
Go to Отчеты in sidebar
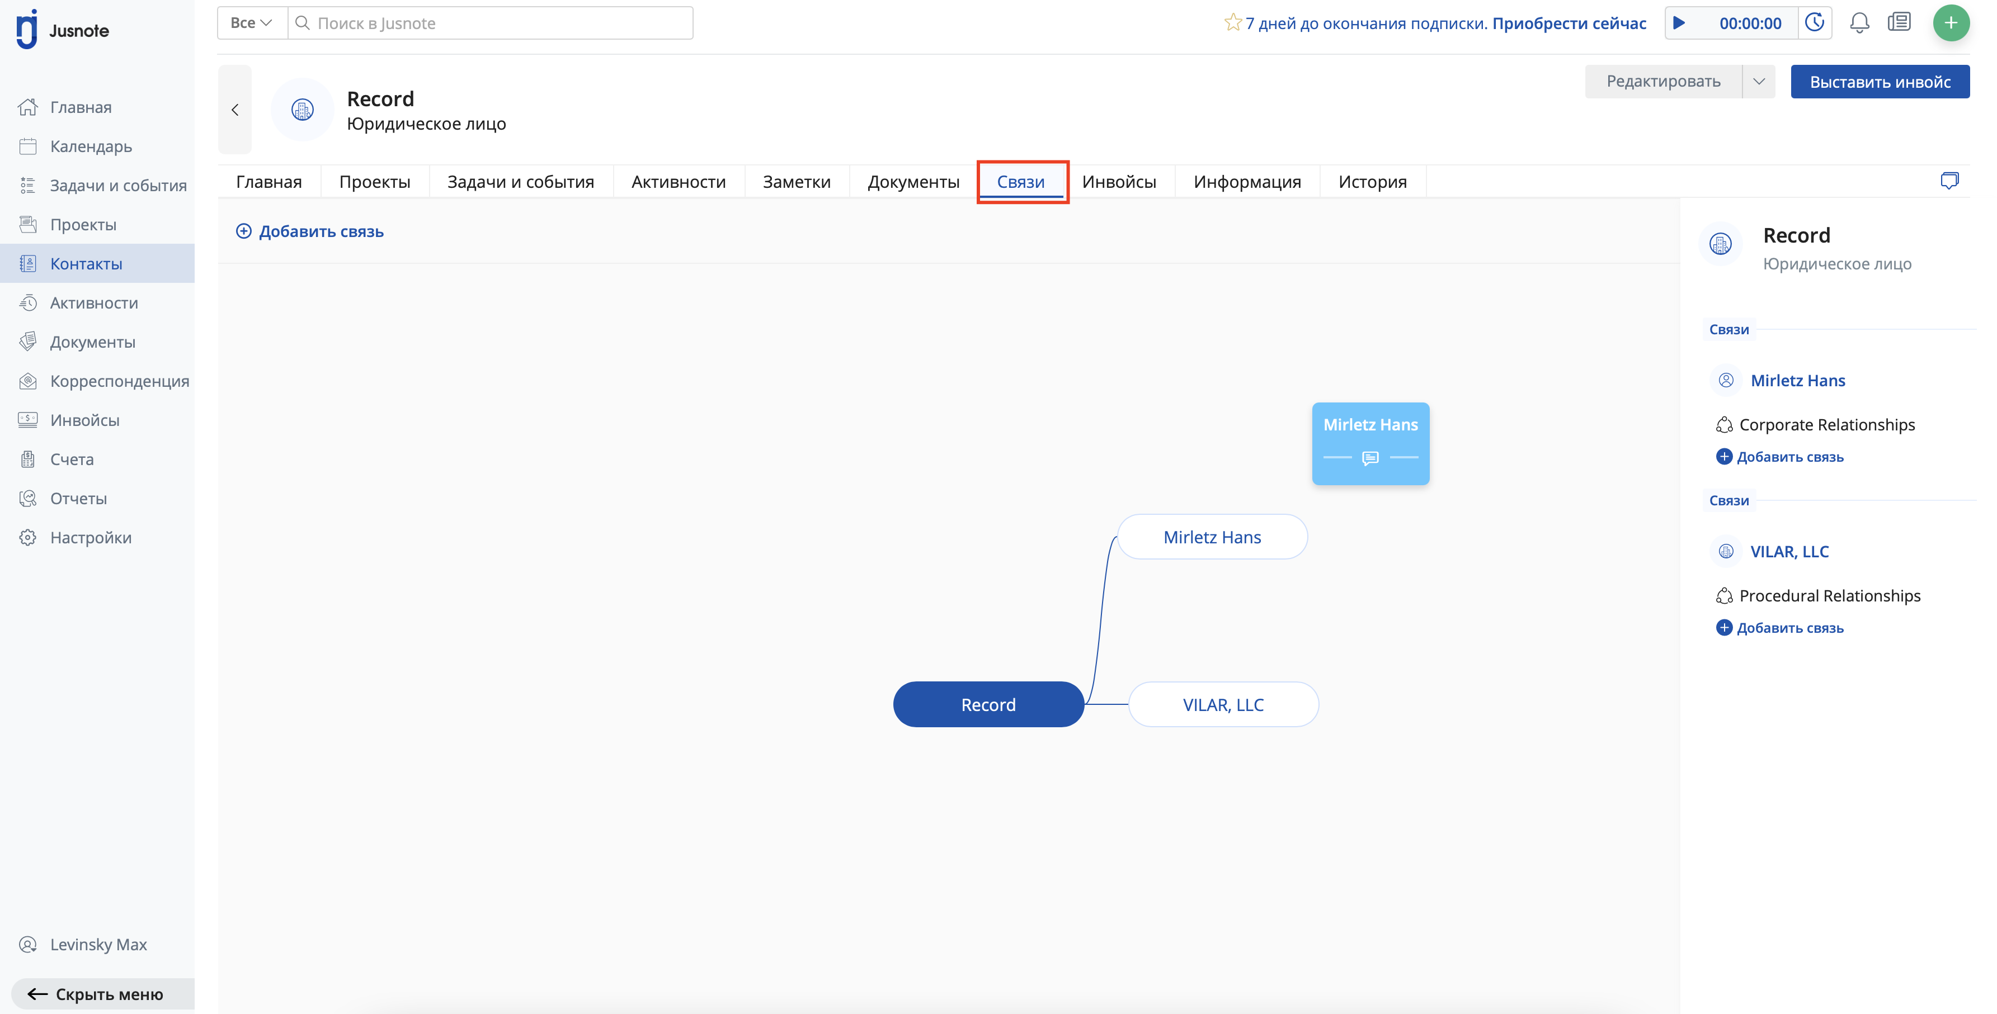78,498
